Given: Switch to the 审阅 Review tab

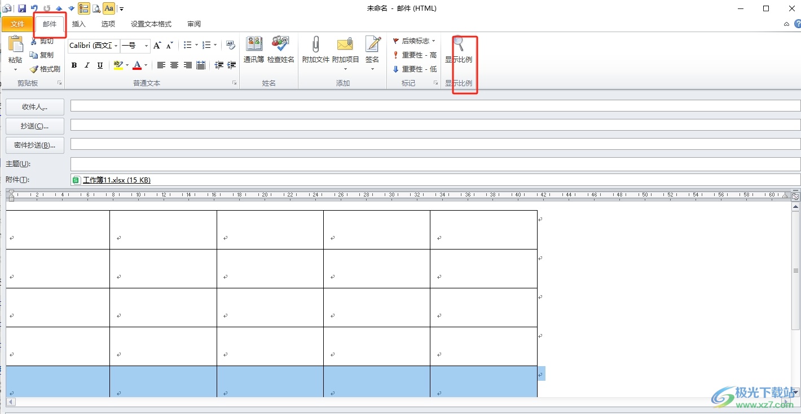Looking at the screenshot, I should 194,24.
